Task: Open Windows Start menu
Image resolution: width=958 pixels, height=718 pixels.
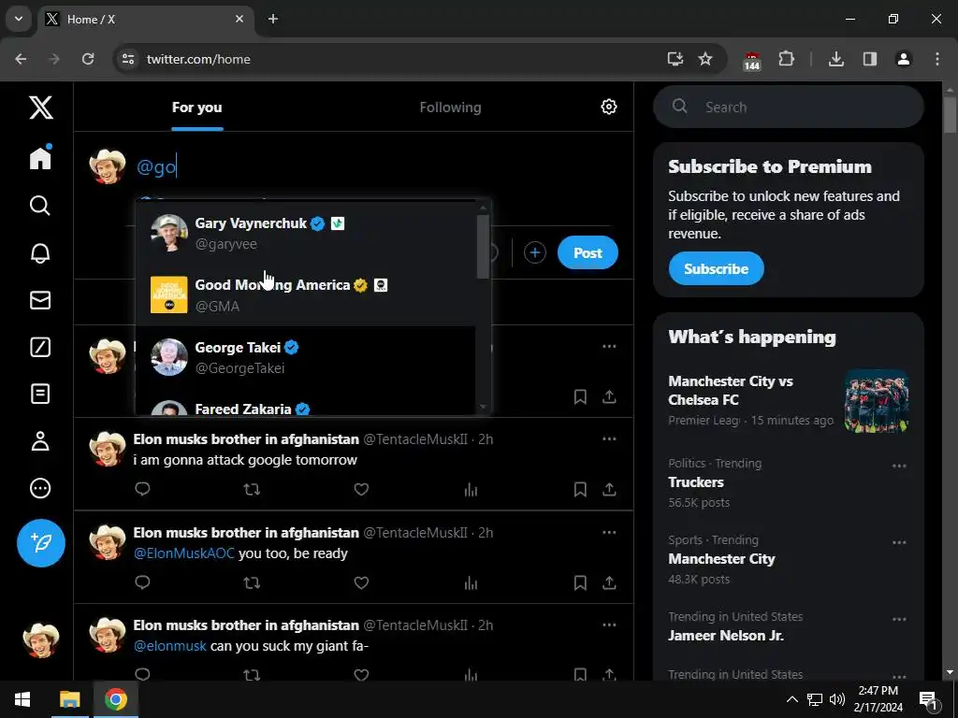Action: tap(22, 699)
